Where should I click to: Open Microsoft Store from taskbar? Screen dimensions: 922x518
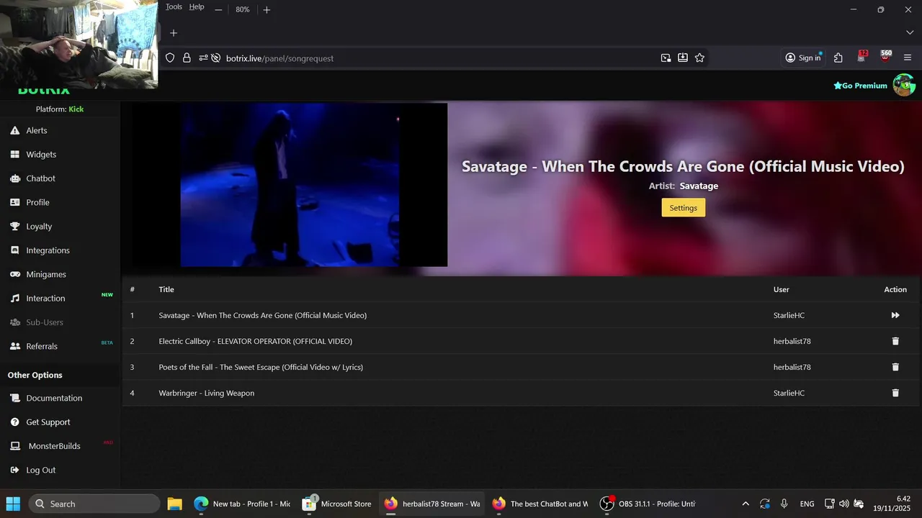point(338,504)
